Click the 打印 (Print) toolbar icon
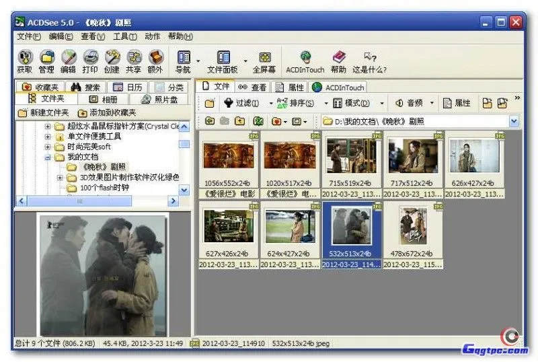Screen dimensions: 538x362 pos(90,61)
